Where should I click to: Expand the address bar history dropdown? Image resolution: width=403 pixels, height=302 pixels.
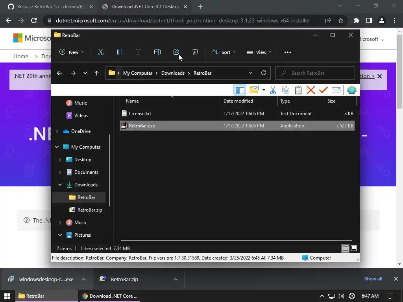(251, 73)
